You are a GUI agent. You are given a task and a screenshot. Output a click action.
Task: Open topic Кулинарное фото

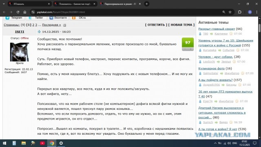tap(211, 69)
